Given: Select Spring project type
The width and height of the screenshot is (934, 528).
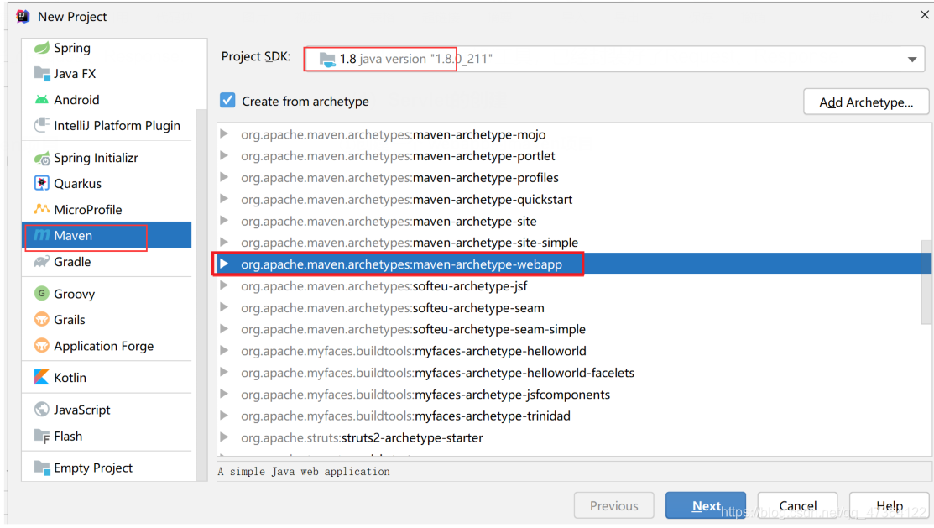Looking at the screenshot, I should click(107, 48).
